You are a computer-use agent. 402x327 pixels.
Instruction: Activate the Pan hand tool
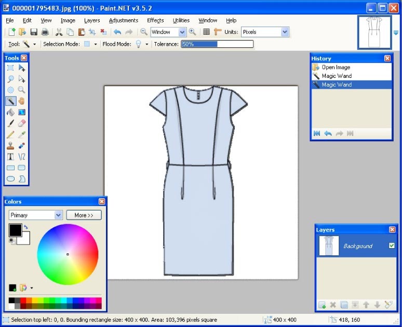click(x=22, y=101)
